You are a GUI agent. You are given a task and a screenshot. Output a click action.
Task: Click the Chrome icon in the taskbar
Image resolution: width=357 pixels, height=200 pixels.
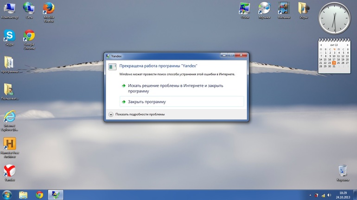pyautogui.click(x=39, y=194)
